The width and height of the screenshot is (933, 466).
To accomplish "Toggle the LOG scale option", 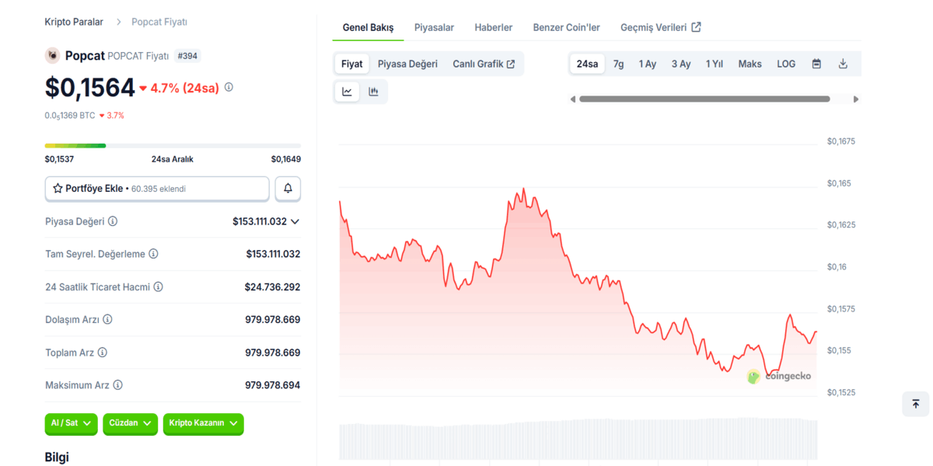I will point(786,64).
